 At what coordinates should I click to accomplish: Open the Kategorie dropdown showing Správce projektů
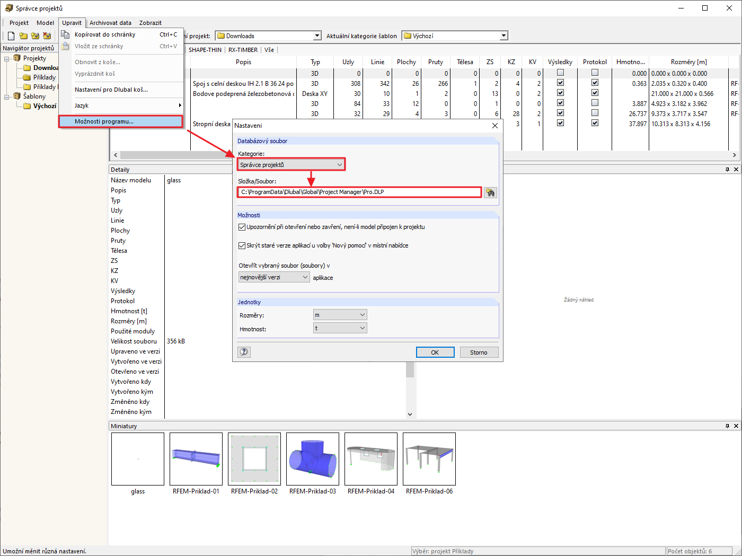click(x=291, y=165)
